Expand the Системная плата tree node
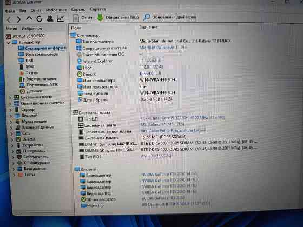The width and height of the screenshot is (303, 227). tap(10, 98)
